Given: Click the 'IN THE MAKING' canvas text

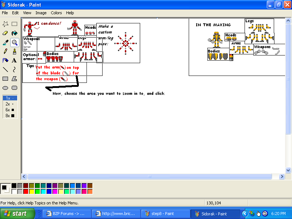Looking at the screenshot, I should [x=213, y=25].
